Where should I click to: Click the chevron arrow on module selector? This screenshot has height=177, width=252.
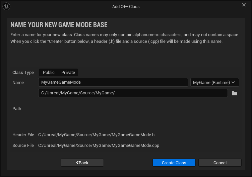234,83
